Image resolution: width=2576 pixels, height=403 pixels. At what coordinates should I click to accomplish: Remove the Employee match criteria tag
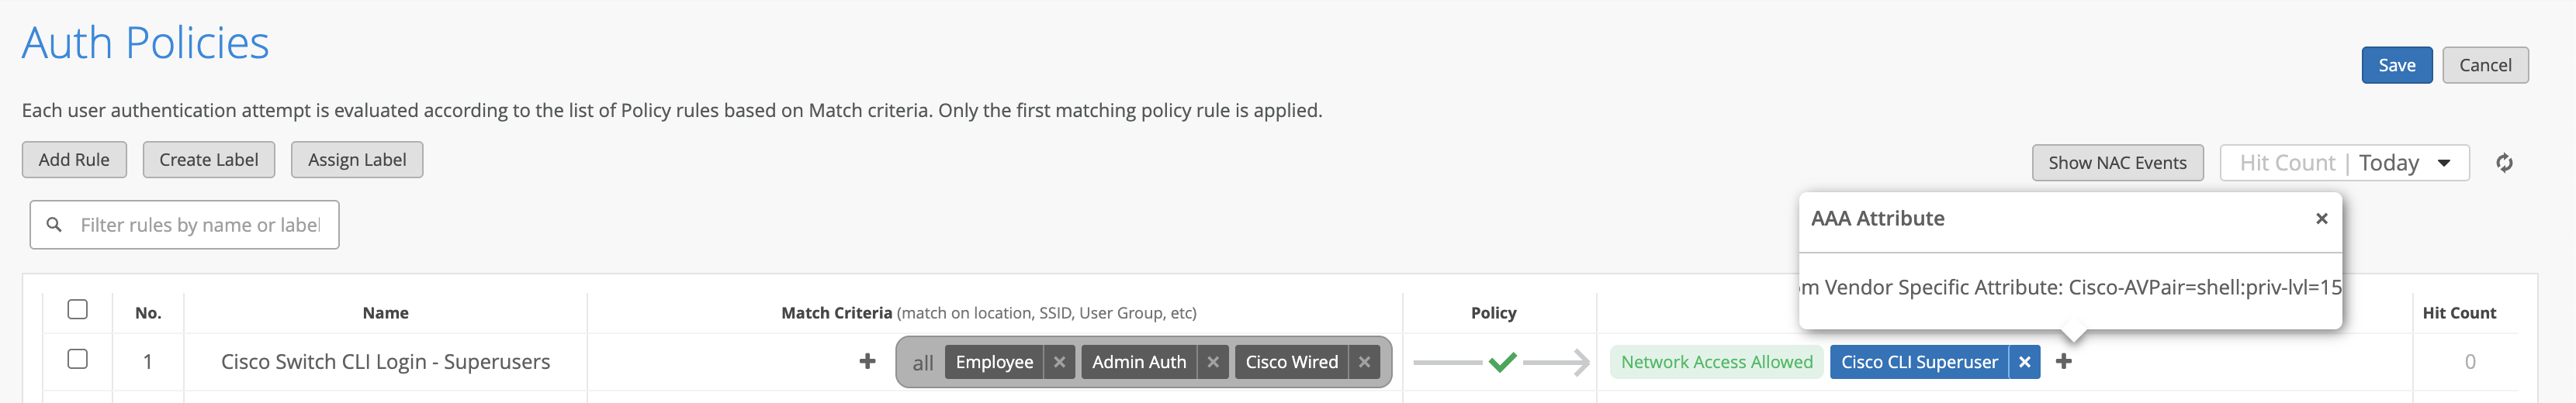(x=1059, y=362)
